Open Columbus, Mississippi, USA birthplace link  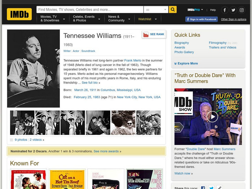121,90
